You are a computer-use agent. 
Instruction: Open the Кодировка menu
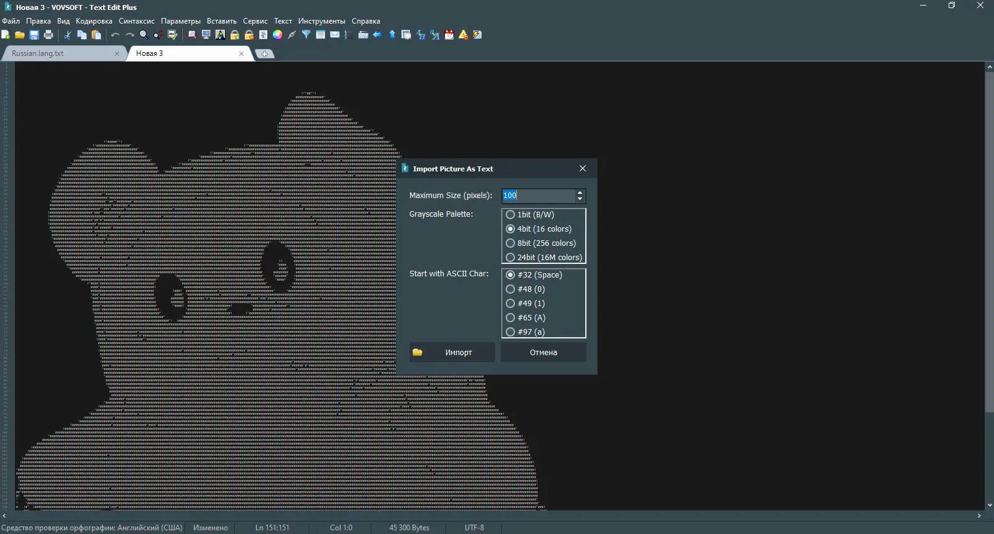click(x=94, y=21)
